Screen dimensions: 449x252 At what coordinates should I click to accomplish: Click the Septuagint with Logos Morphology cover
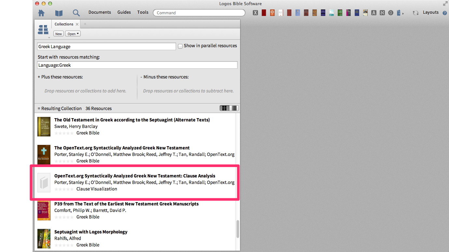tap(44, 239)
